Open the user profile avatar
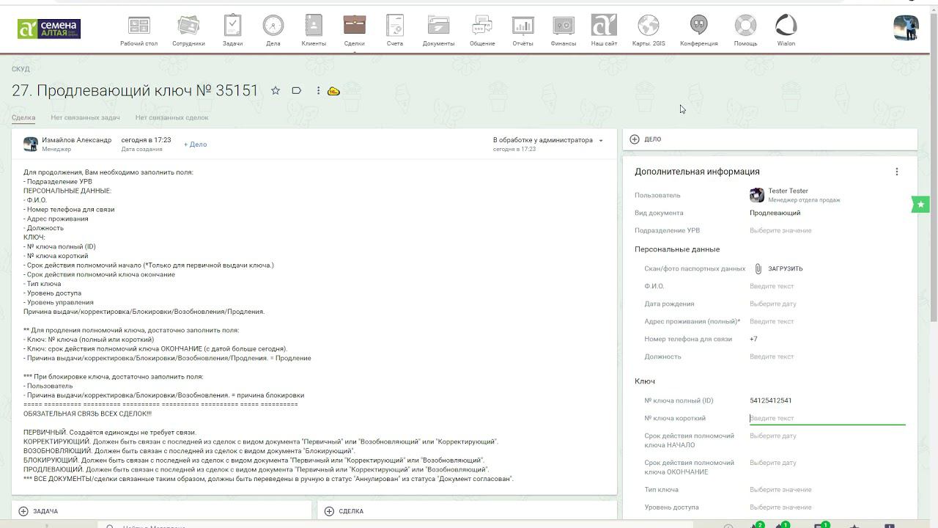938x528 pixels. point(906,28)
